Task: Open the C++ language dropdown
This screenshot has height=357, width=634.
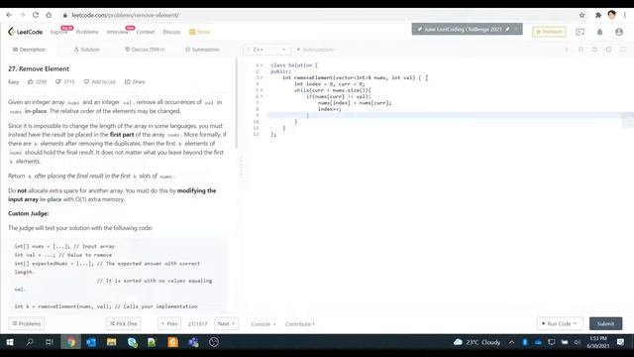Action: click(267, 50)
